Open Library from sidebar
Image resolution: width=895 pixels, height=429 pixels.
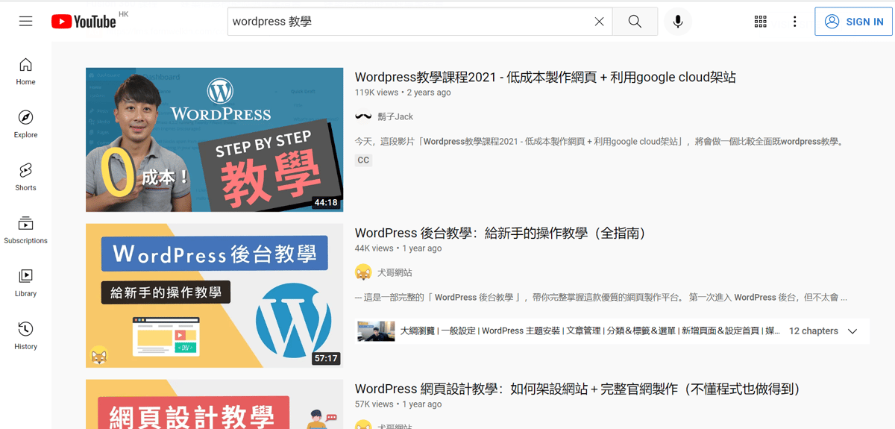pos(25,283)
